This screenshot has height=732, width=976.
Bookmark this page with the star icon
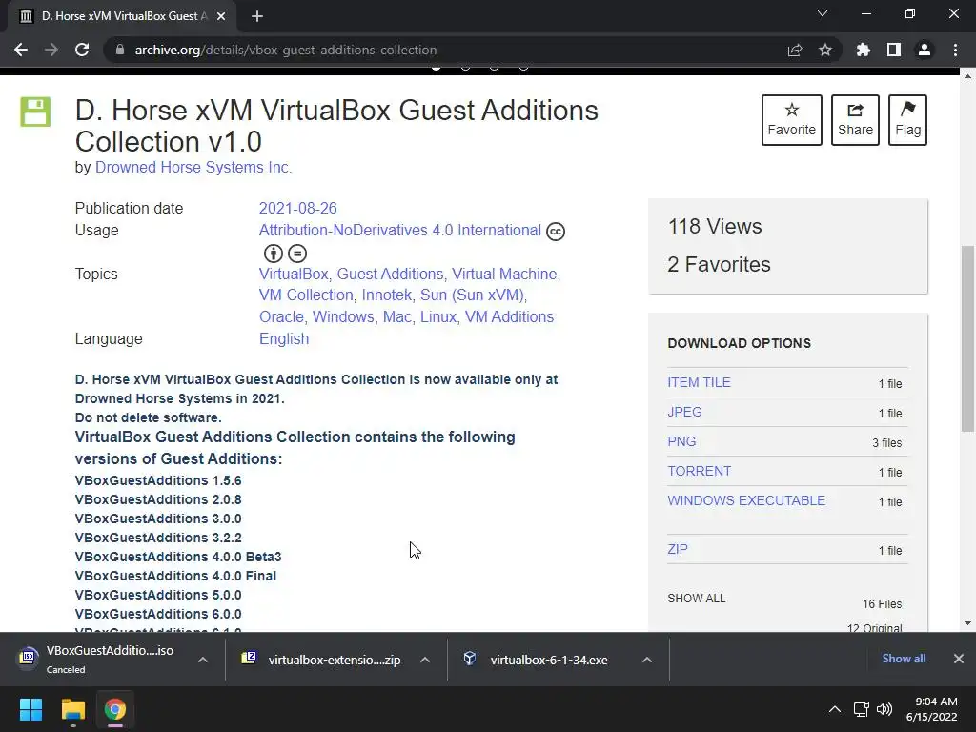(x=825, y=50)
